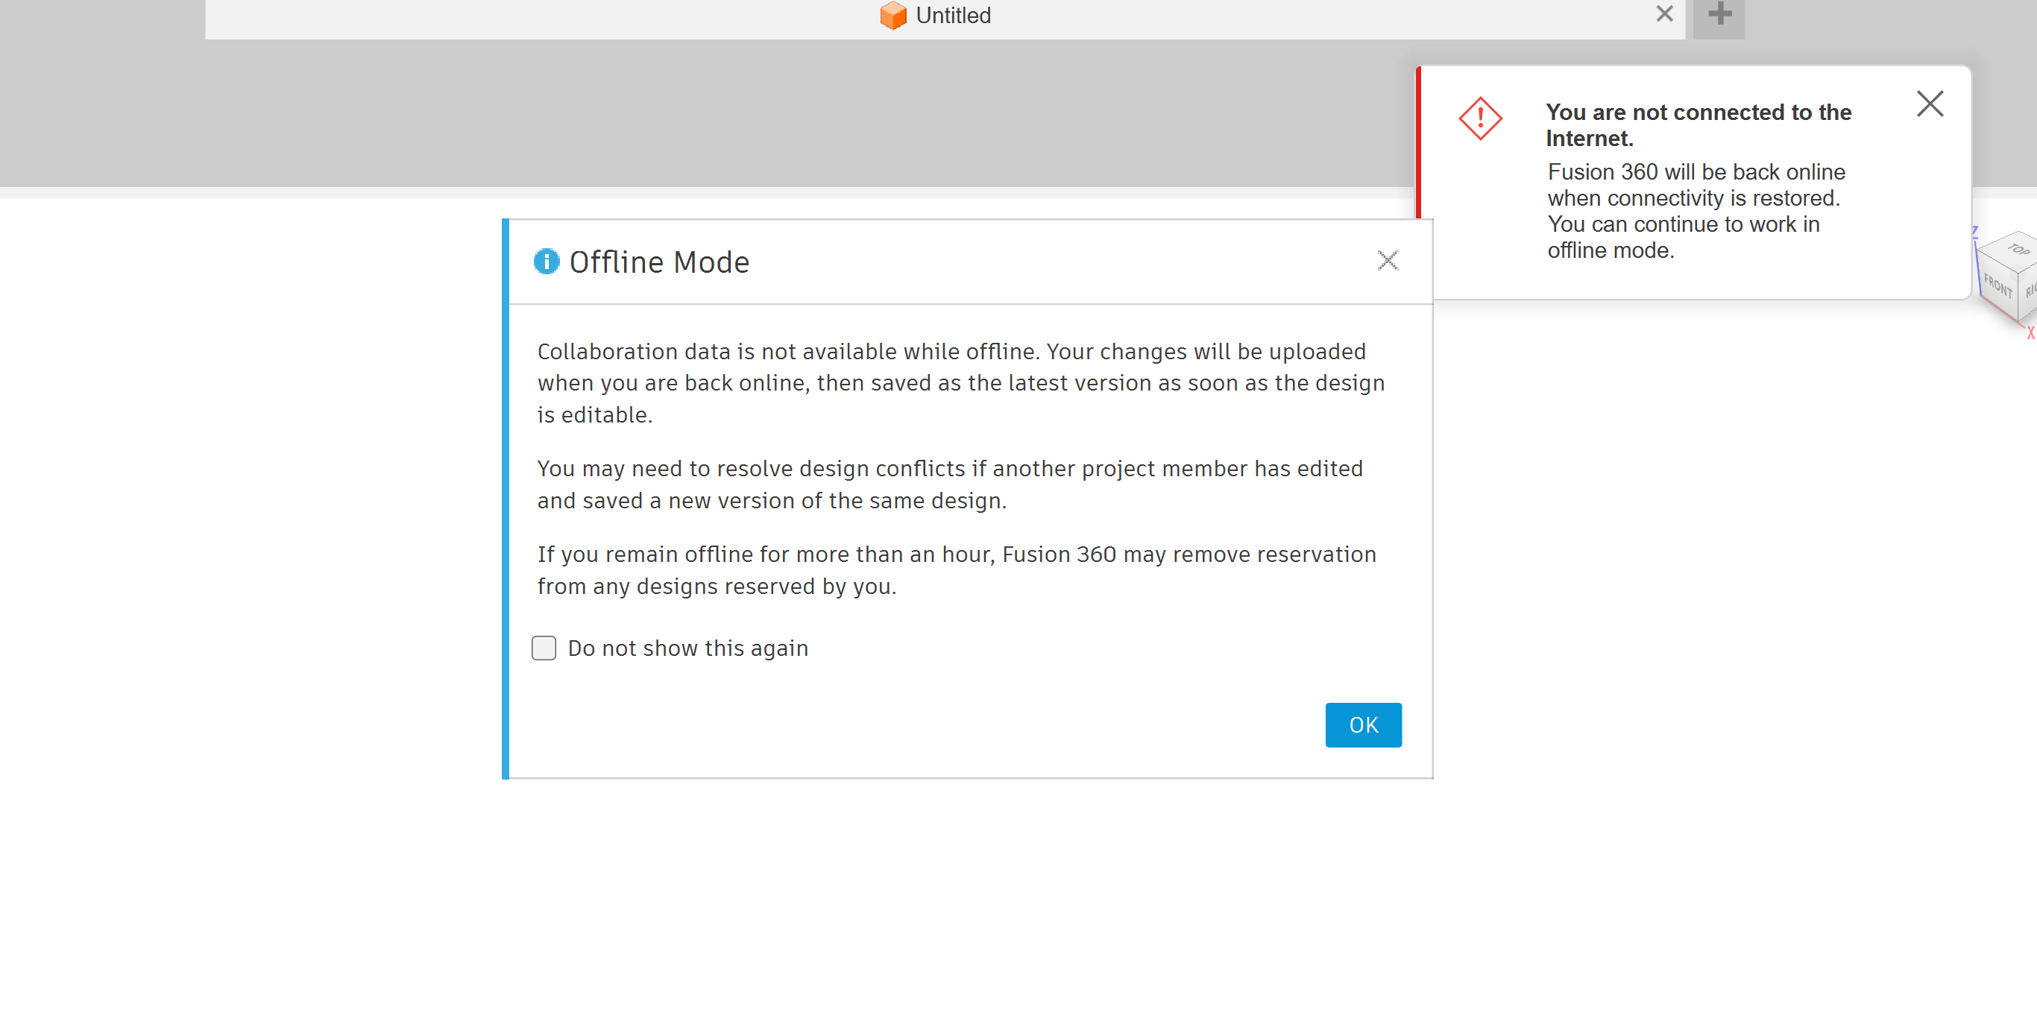Click the paragraph starting "You may need to resolve design conflicts"
The image size is (2037, 1030).
pyautogui.click(x=950, y=484)
